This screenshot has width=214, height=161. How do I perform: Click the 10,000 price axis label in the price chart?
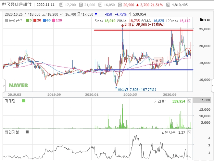[205, 80]
